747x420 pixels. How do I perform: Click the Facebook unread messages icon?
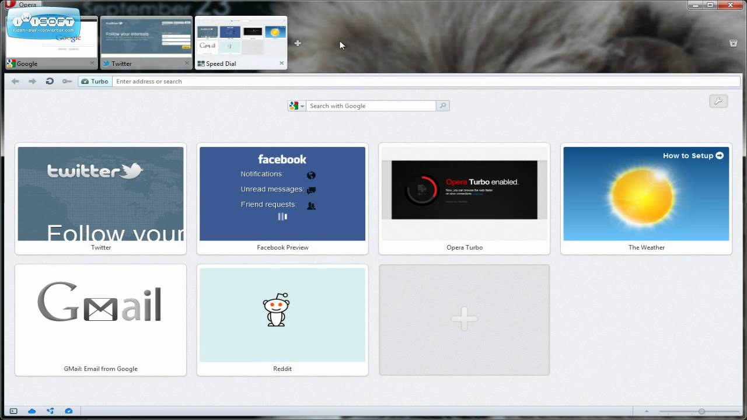click(311, 190)
